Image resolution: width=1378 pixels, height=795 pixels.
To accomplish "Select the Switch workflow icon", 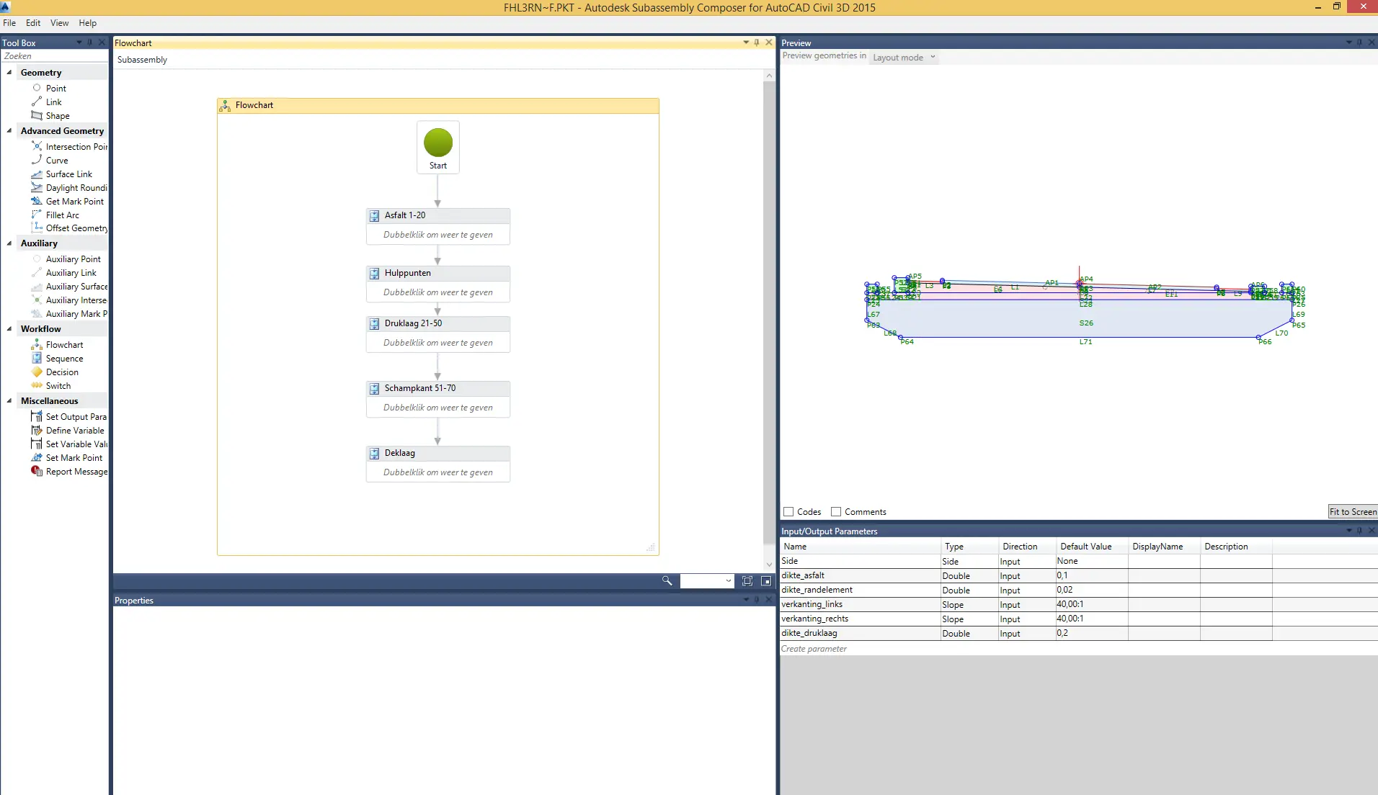I will click(x=37, y=385).
